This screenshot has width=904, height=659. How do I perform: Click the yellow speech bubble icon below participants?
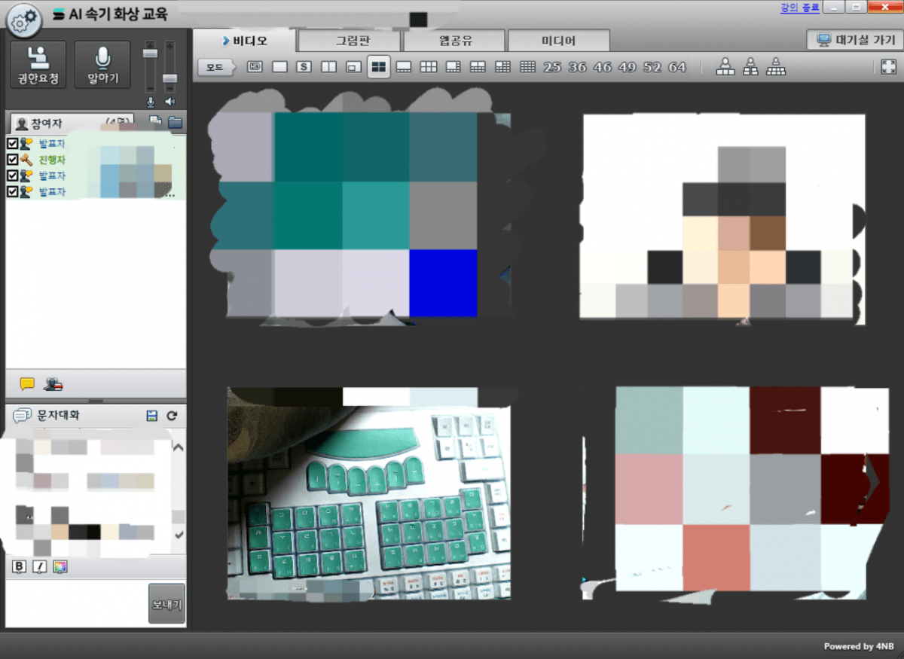(x=27, y=384)
